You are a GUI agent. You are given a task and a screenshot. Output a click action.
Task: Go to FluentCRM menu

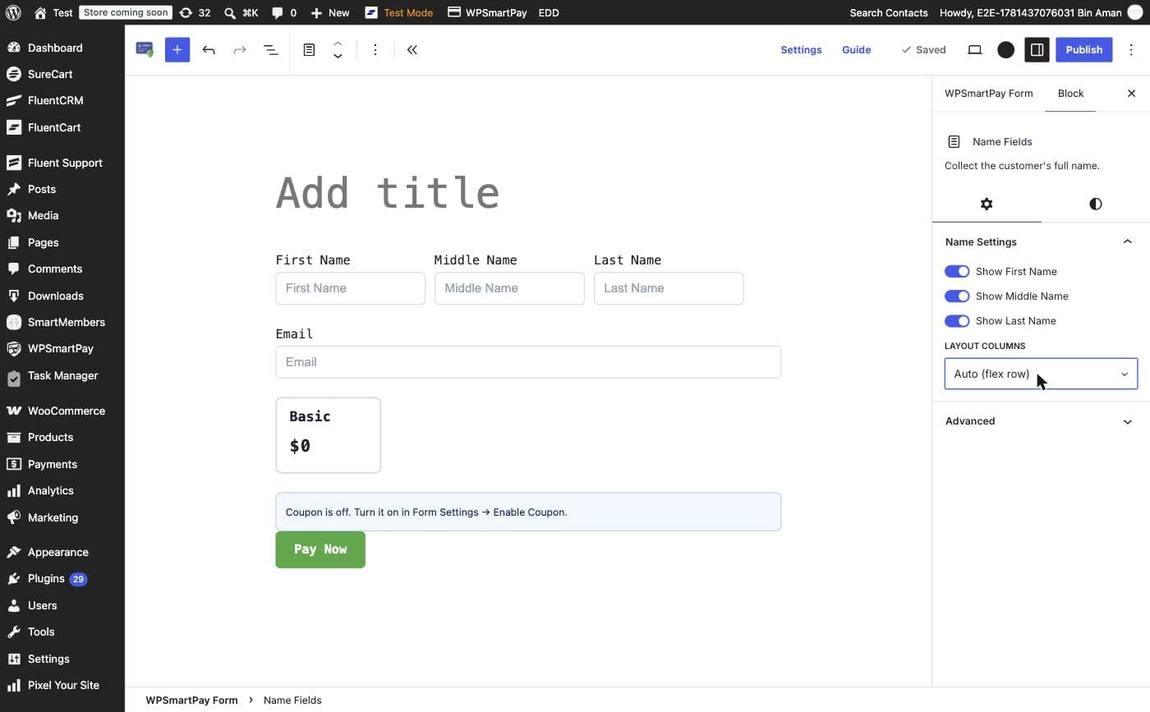coord(55,100)
